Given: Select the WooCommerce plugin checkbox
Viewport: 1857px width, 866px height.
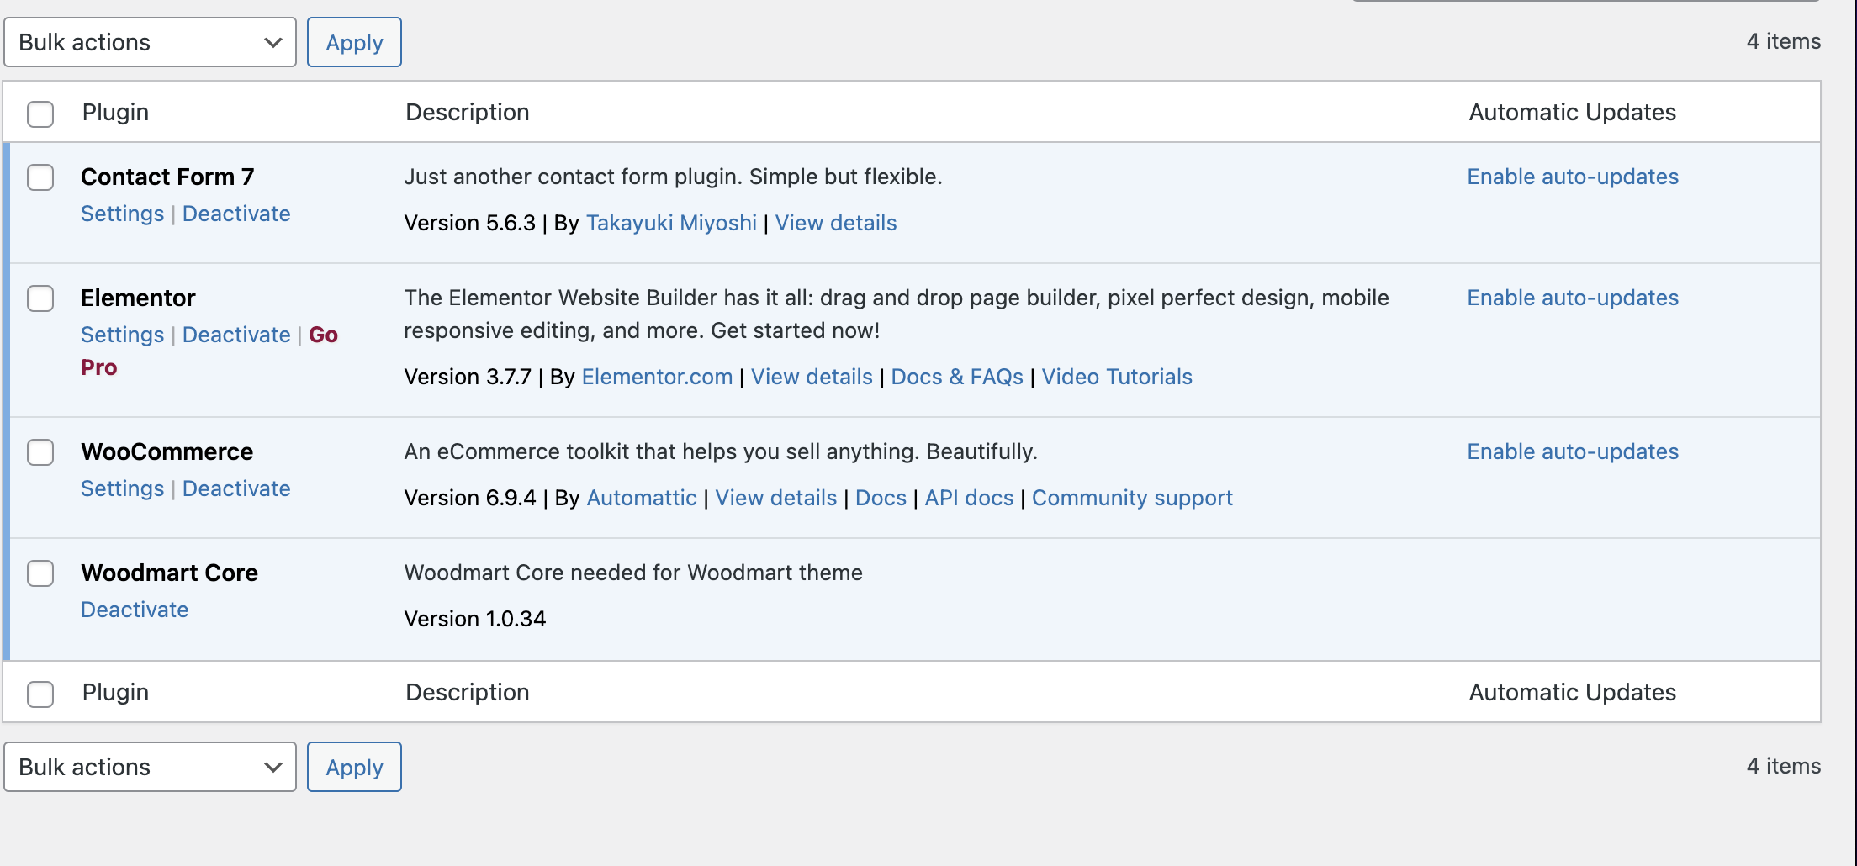Looking at the screenshot, I should click(40, 452).
